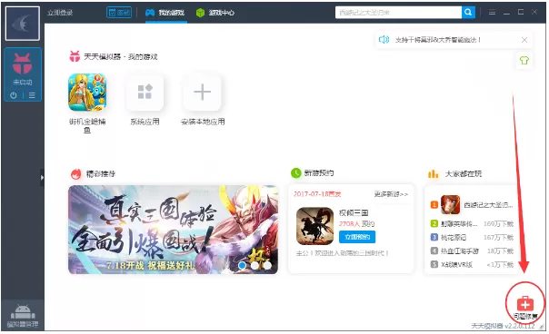This screenshot has height=334, width=549.
Task: Click the blue search magnifier button
Action: [x=468, y=13]
